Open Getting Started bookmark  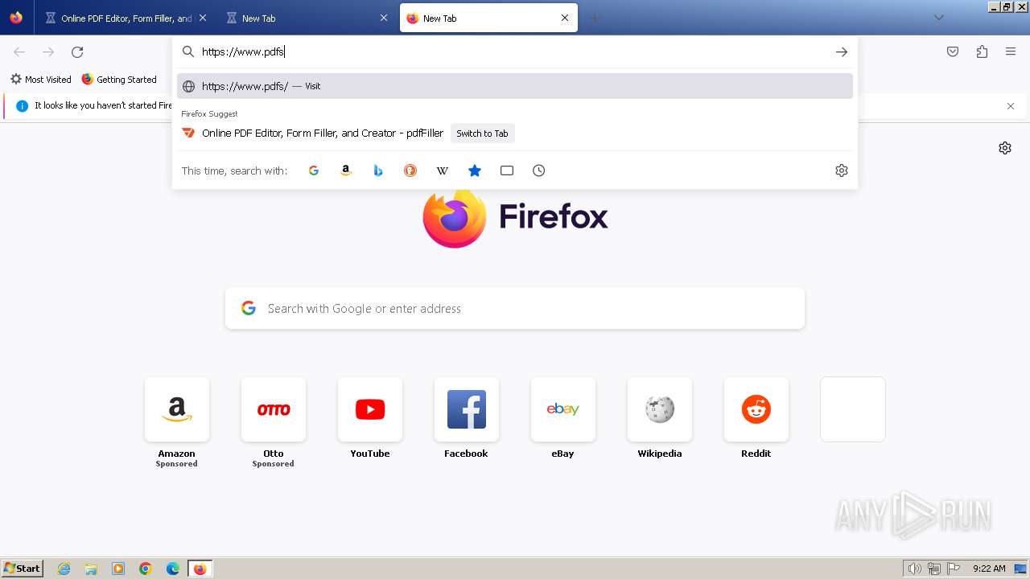119,79
